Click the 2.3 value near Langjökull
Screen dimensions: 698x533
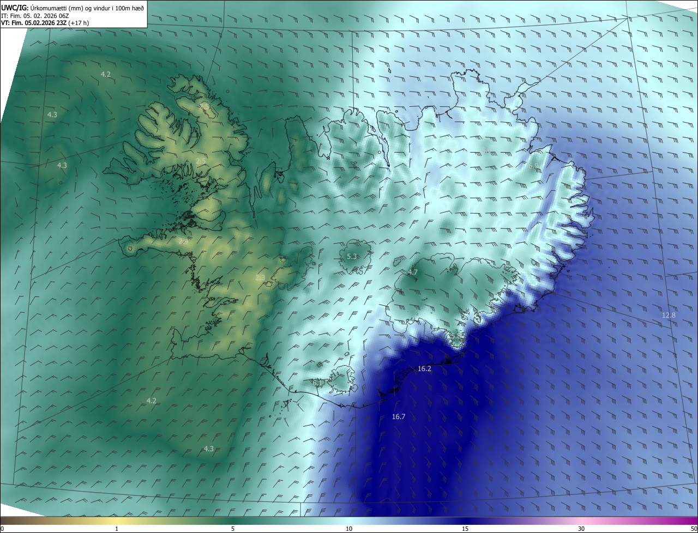click(x=260, y=278)
